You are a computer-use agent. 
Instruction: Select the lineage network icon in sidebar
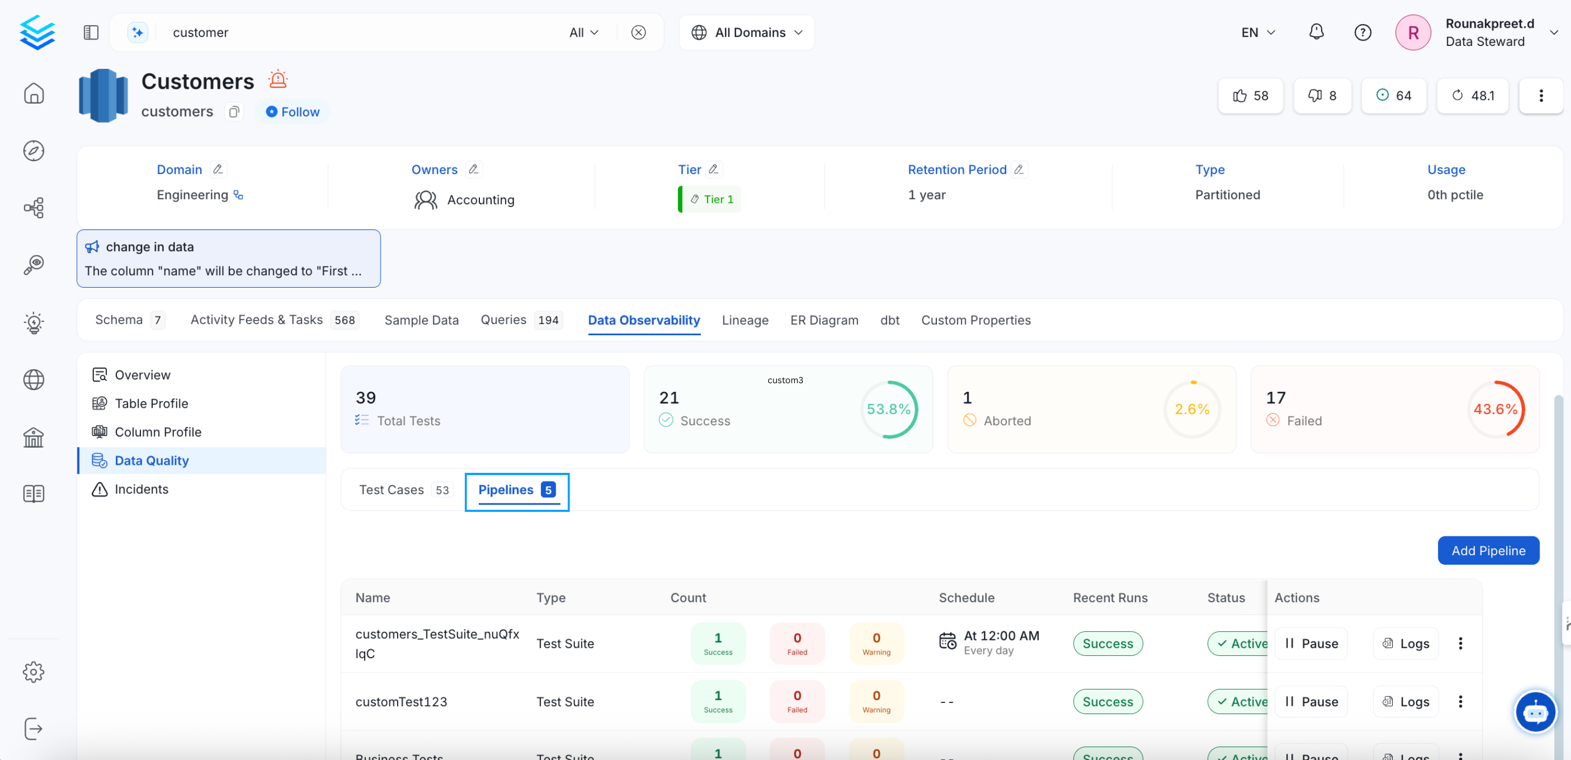[34, 208]
